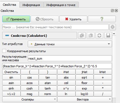Insert the cos function
This screenshot has width=120, height=103.
tap(30, 77)
